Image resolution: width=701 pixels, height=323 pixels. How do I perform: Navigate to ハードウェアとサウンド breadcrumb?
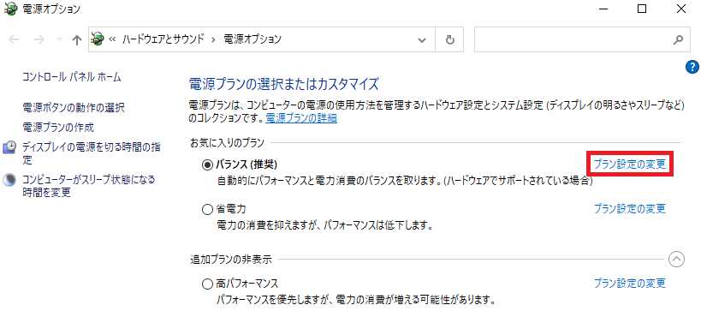click(163, 39)
